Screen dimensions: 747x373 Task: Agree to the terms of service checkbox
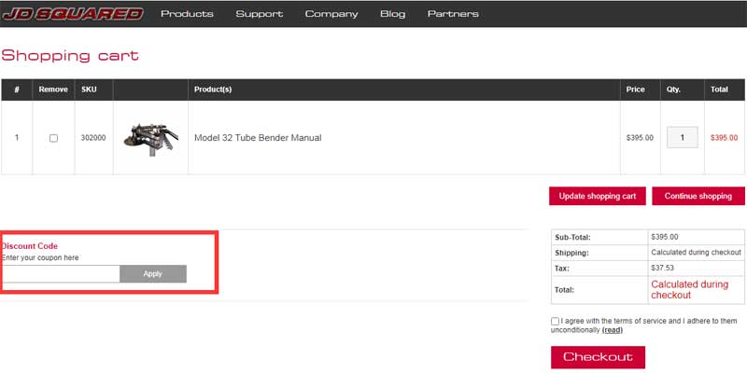tap(556, 321)
